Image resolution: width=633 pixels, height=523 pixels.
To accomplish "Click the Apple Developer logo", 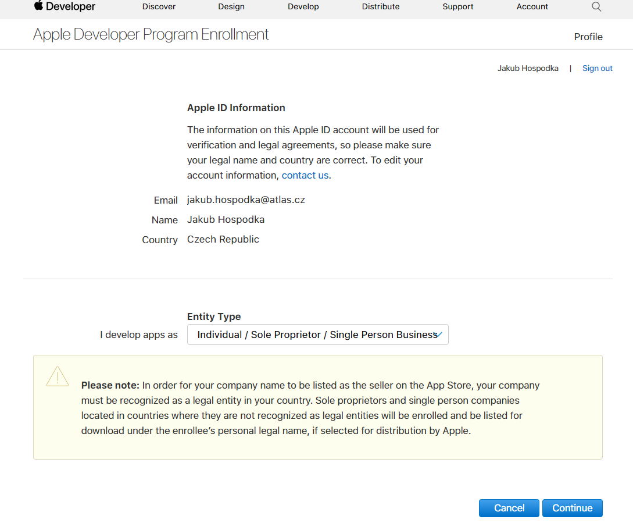I will coord(64,6).
